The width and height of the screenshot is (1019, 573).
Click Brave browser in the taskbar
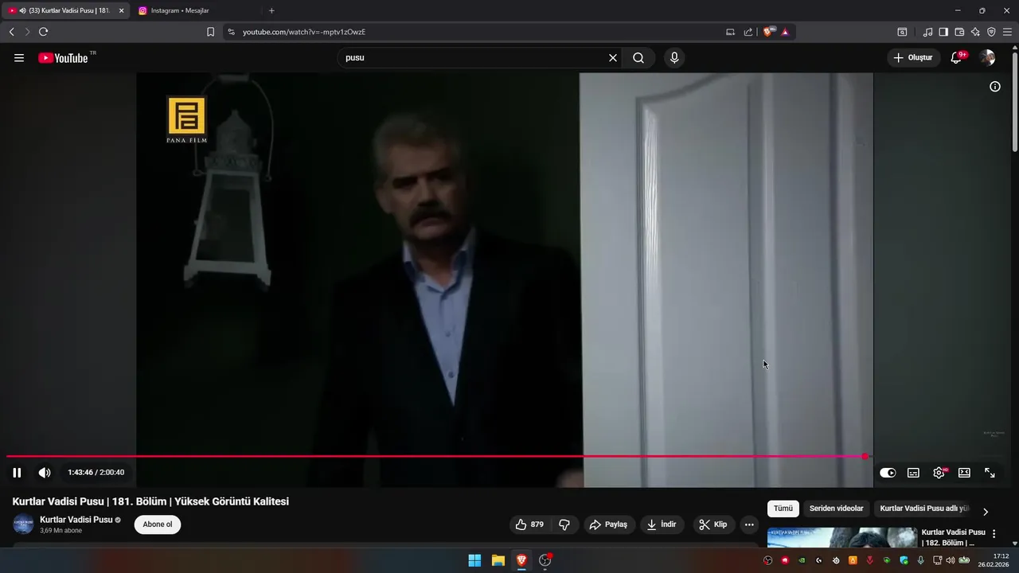(x=521, y=560)
